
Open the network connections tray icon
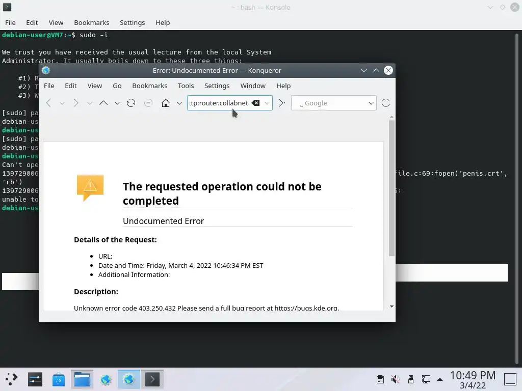click(x=426, y=379)
